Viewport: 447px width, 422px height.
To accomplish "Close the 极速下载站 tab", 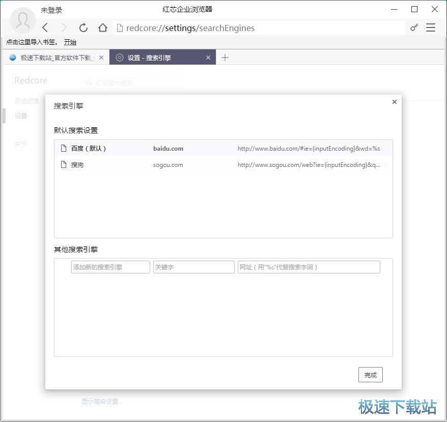I will 101,58.
